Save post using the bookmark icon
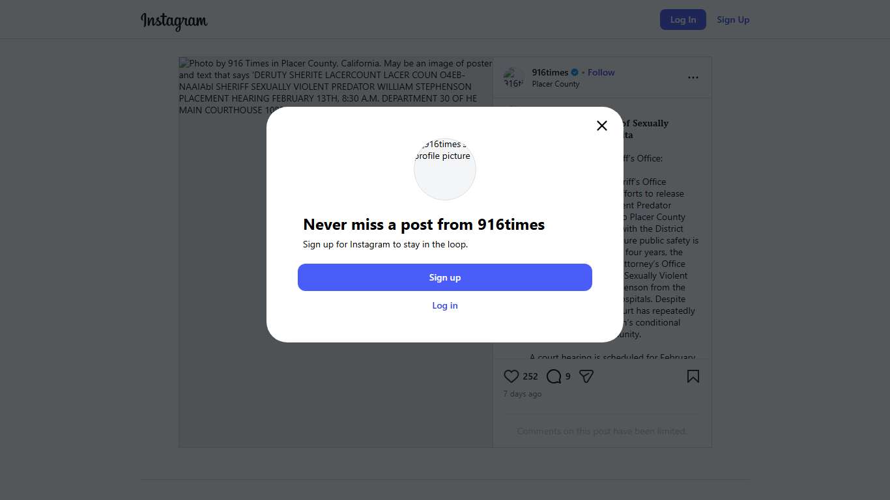Viewport: 890px width, 500px height. [693, 376]
